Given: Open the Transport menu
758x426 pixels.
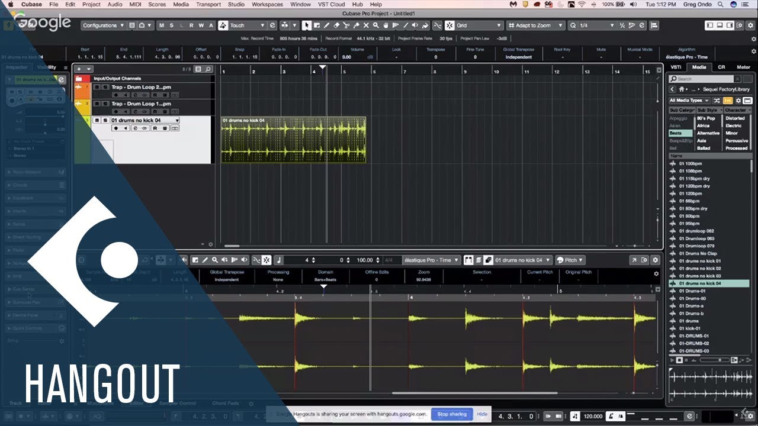Looking at the screenshot, I should coord(208,4).
